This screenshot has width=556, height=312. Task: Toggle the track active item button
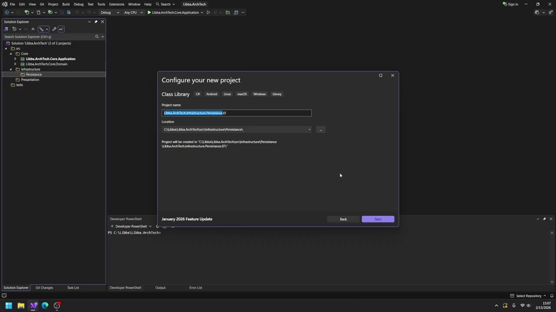tap(41, 29)
